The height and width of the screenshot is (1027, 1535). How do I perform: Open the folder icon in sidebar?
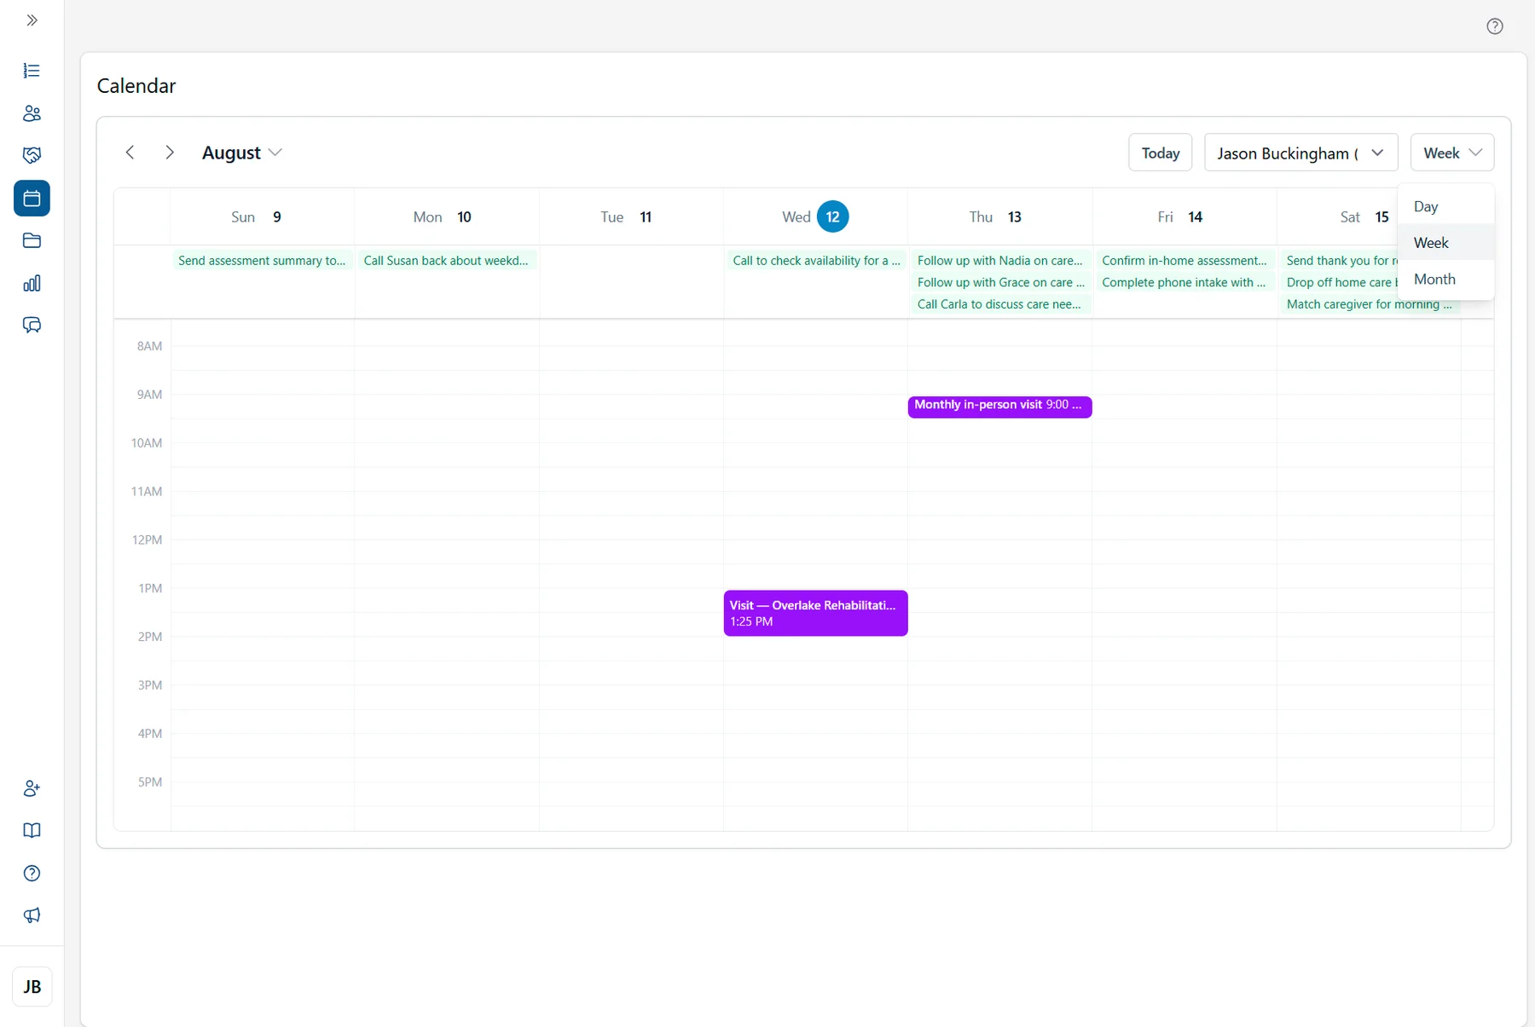tap(32, 240)
